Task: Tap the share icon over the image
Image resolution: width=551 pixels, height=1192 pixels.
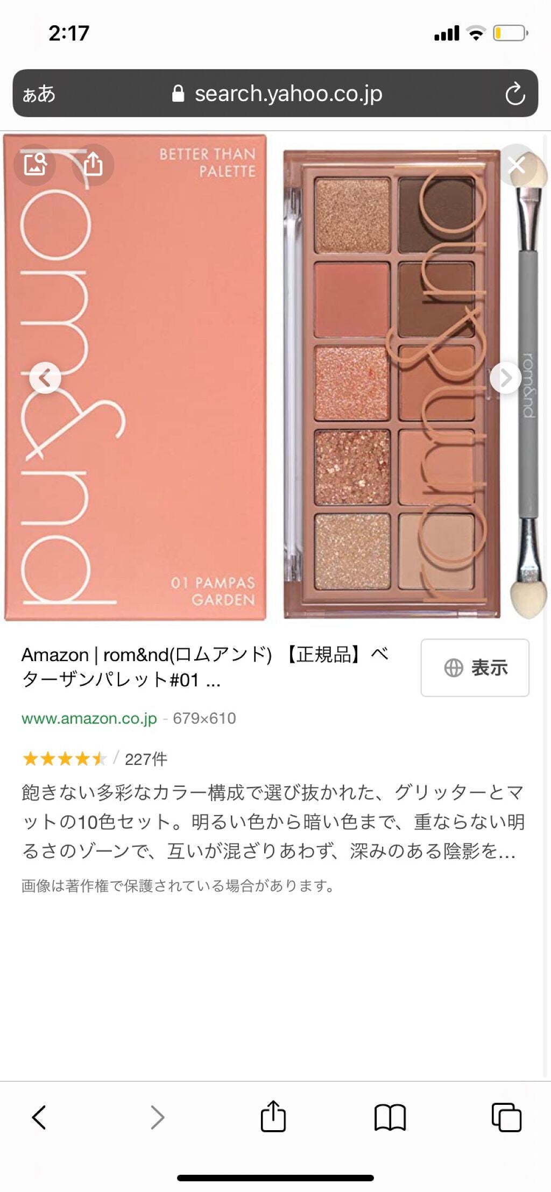Action: (93, 164)
